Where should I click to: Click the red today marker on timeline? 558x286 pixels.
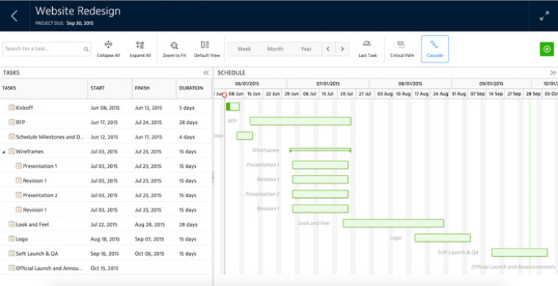224,95
